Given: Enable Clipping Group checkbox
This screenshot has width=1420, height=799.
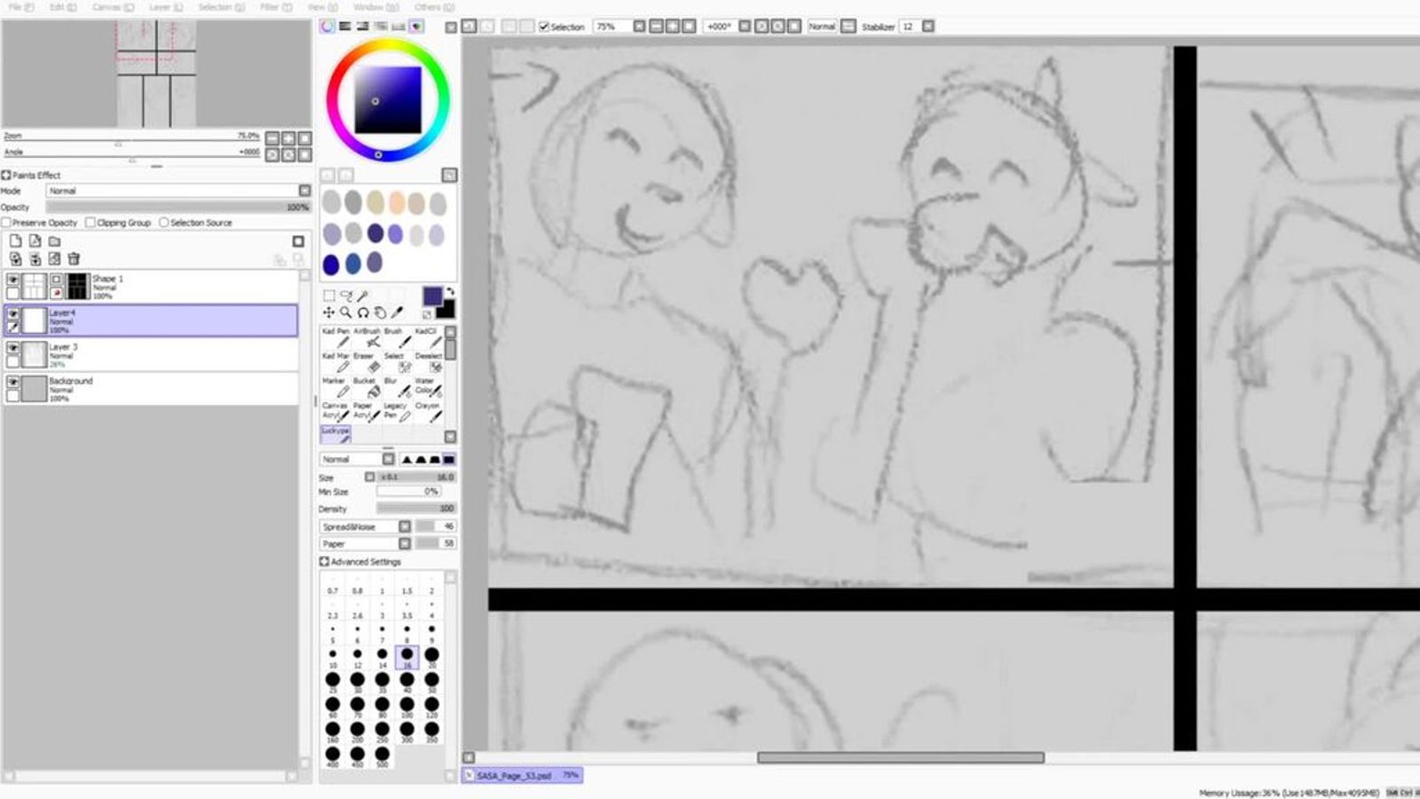Looking at the screenshot, I should pos(91,223).
